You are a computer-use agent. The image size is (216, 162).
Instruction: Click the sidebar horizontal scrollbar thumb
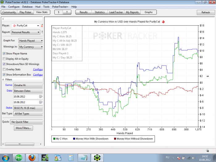point(19,144)
